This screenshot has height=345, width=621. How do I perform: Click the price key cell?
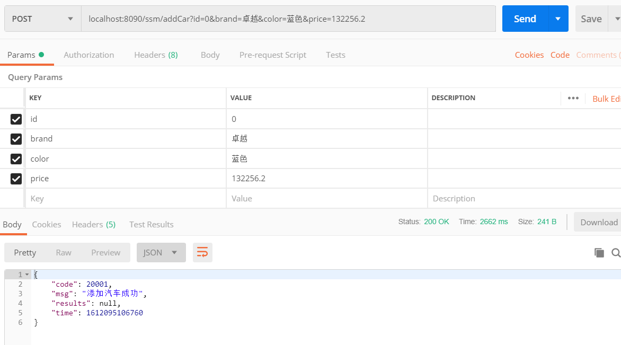point(126,179)
